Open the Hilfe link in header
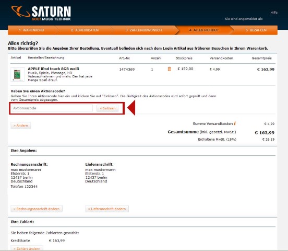The height and width of the screenshot is (251, 288). [274, 13]
